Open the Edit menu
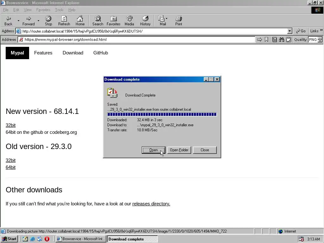324x243 pixels. point(16,10)
